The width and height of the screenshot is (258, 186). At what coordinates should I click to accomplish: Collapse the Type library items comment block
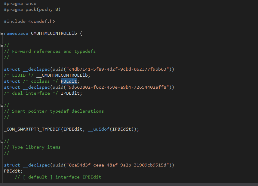(x=2, y=141)
